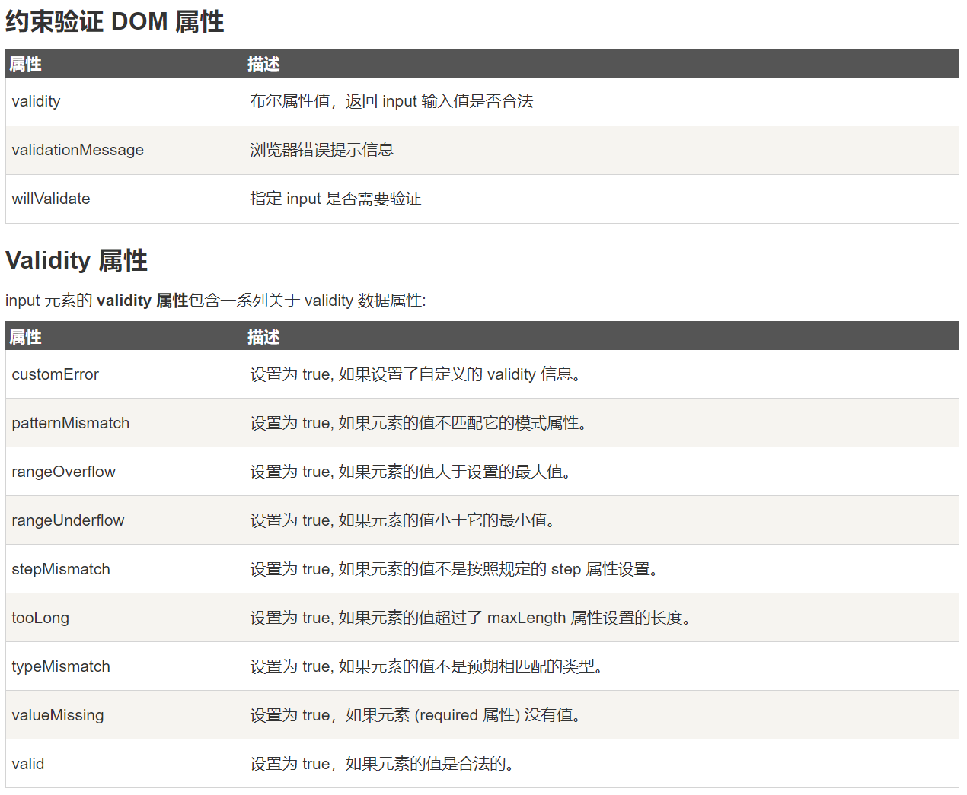Click customError description about 自定义的 validity 信息
The width and height of the screenshot is (967, 795).
(416, 374)
